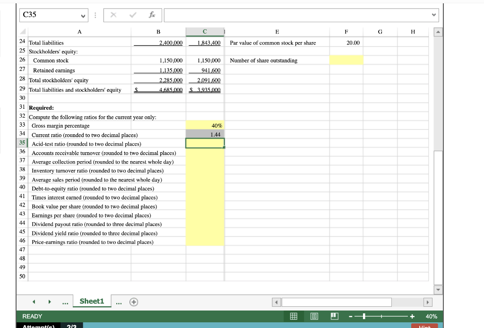Open the Name Box dropdown arrow
Screen dimensions: 484x328
(x=83, y=15)
